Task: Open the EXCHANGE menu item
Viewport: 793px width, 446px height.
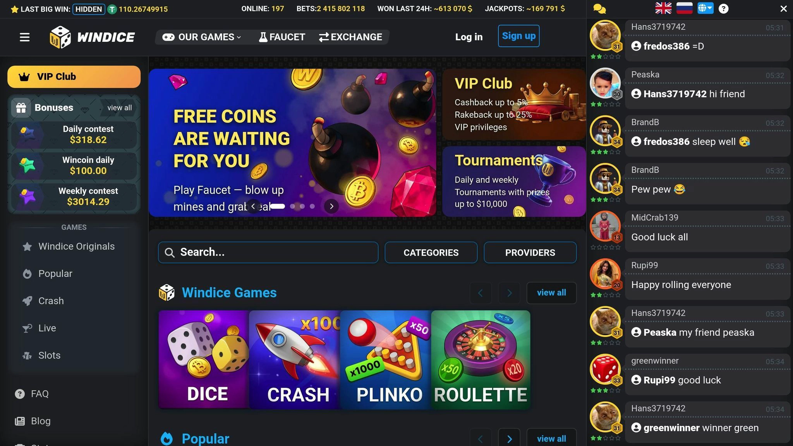Action: coord(350,37)
